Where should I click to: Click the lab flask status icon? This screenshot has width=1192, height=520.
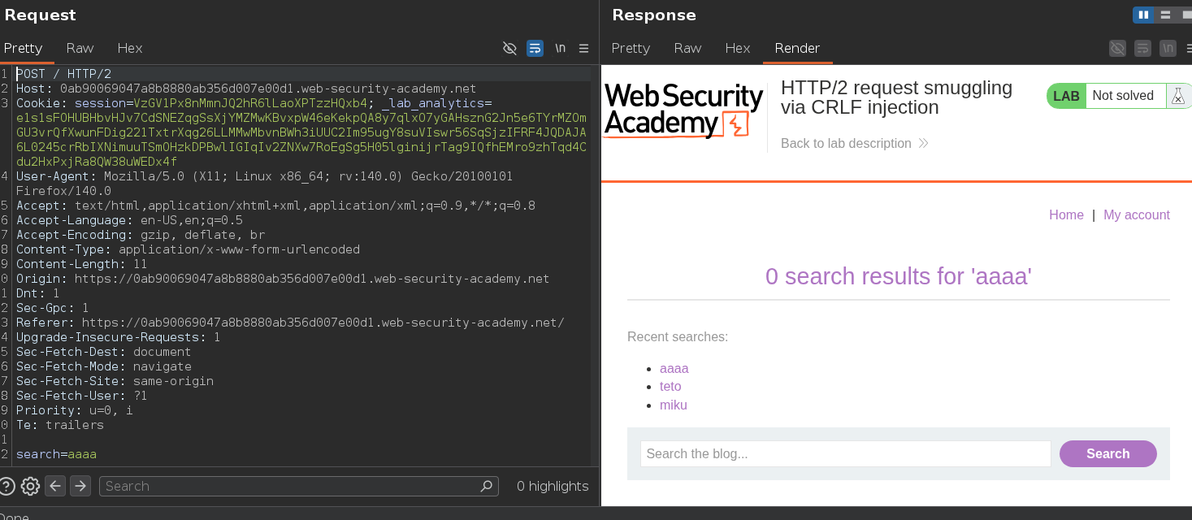(1177, 96)
